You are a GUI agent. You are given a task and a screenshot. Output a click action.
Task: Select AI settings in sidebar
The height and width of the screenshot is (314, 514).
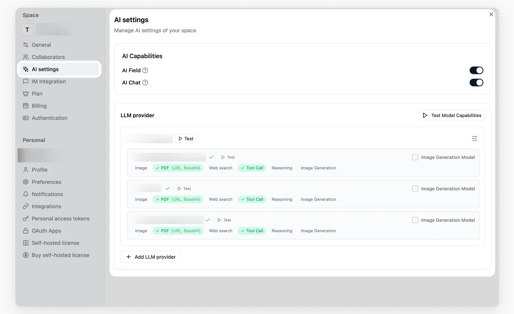click(59, 69)
